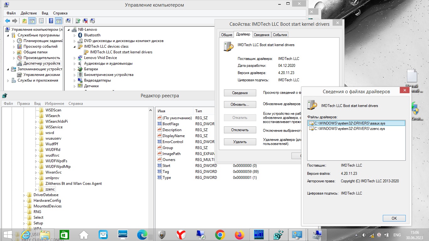The width and height of the screenshot is (429, 241).
Task: Open the Избранное menu in Registry Editor
Action: [x=54, y=103]
